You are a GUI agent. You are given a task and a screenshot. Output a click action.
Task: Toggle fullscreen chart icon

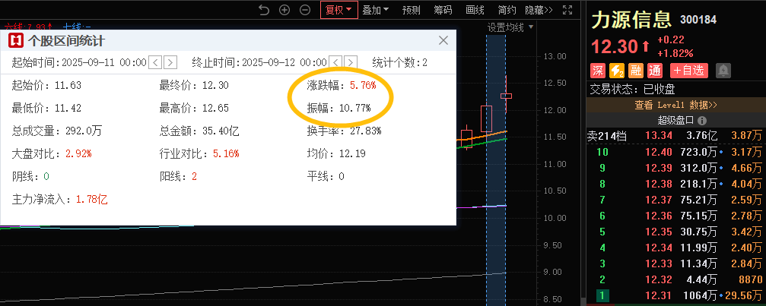(x=567, y=10)
